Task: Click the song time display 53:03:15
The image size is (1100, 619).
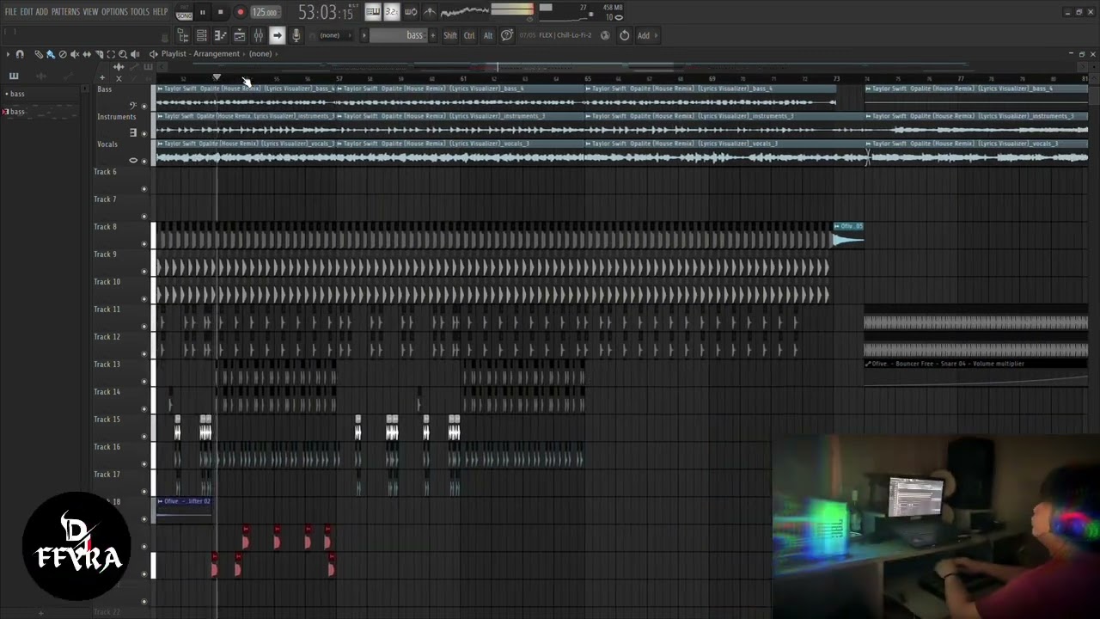Action: 326,12
